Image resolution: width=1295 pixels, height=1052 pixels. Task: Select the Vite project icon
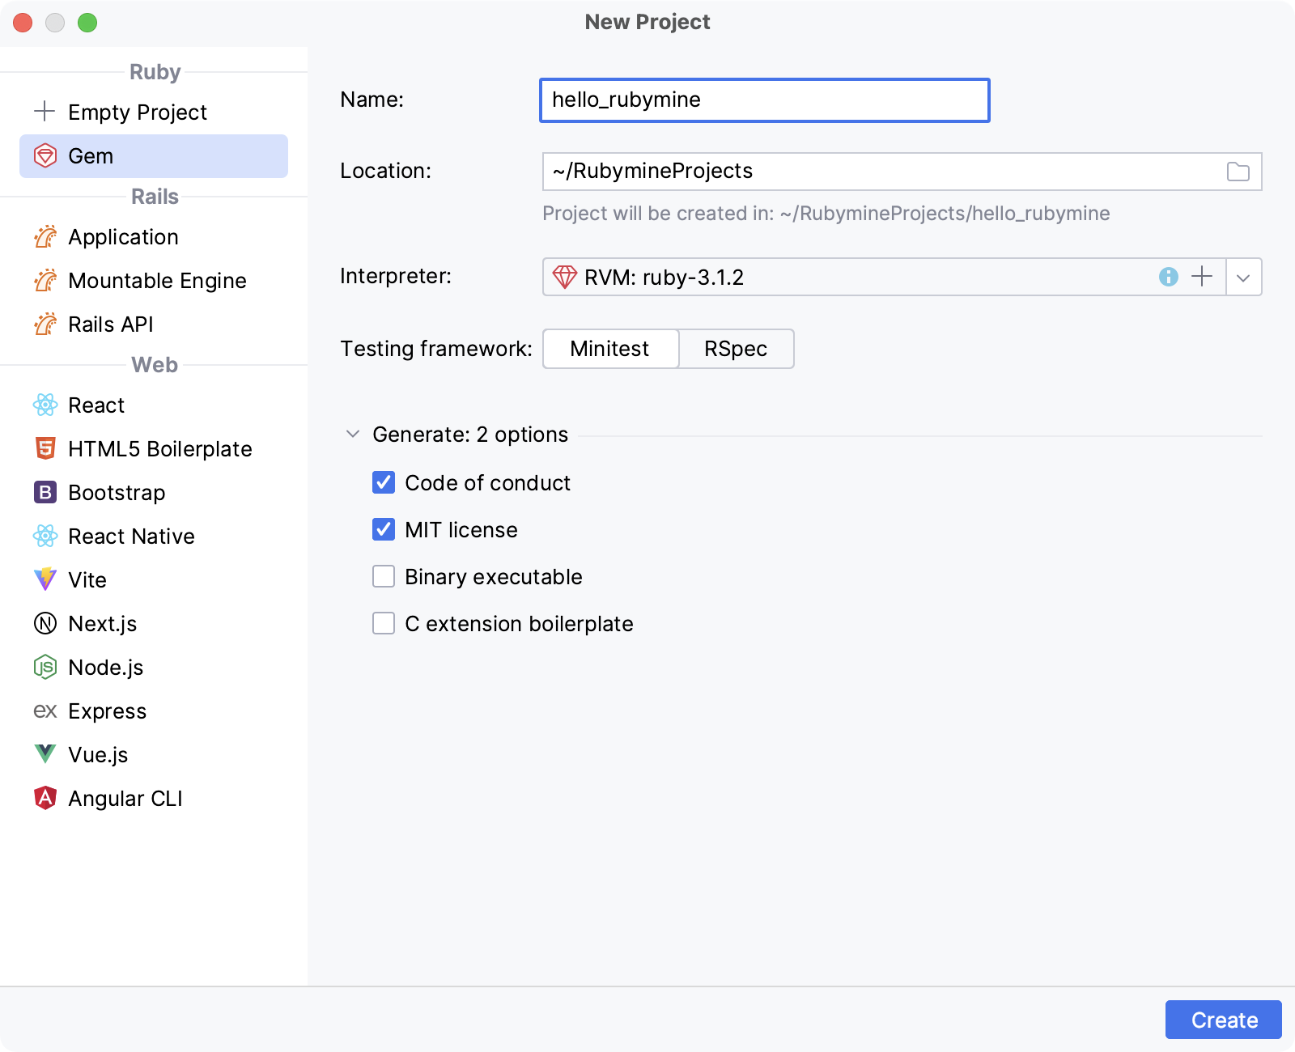[x=45, y=579]
